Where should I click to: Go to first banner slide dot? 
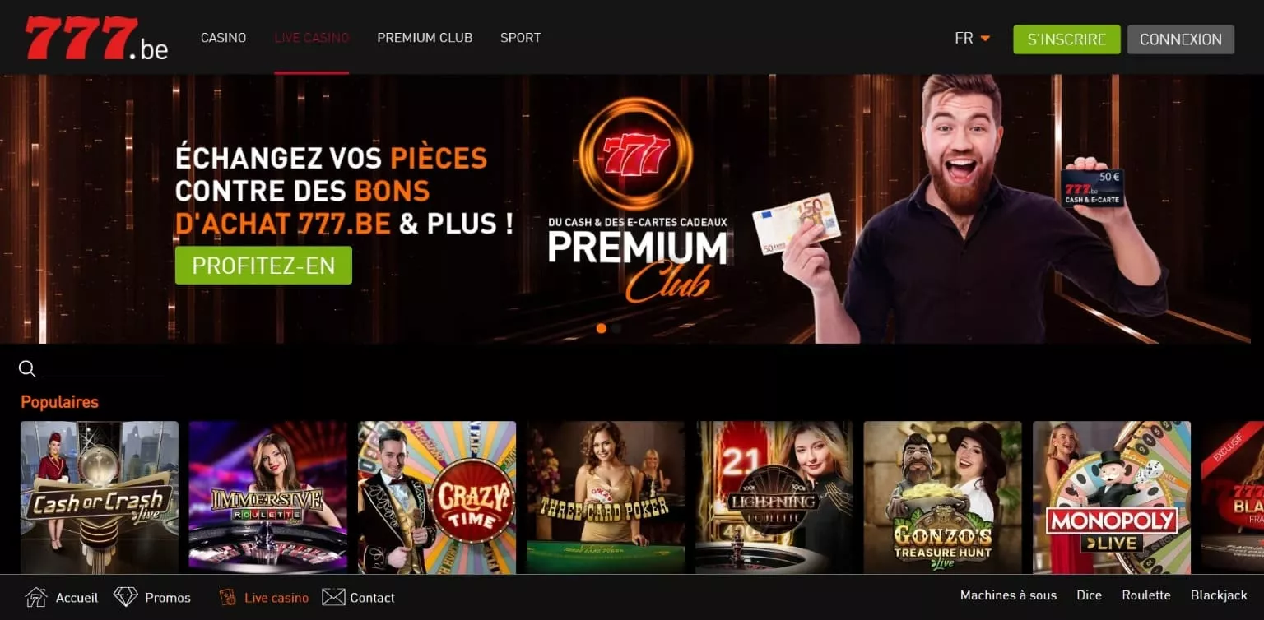pyautogui.click(x=602, y=328)
